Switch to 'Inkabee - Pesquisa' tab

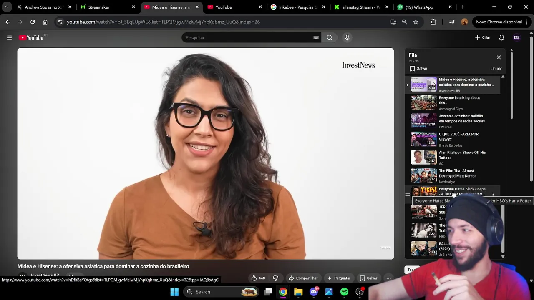pos(298,7)
